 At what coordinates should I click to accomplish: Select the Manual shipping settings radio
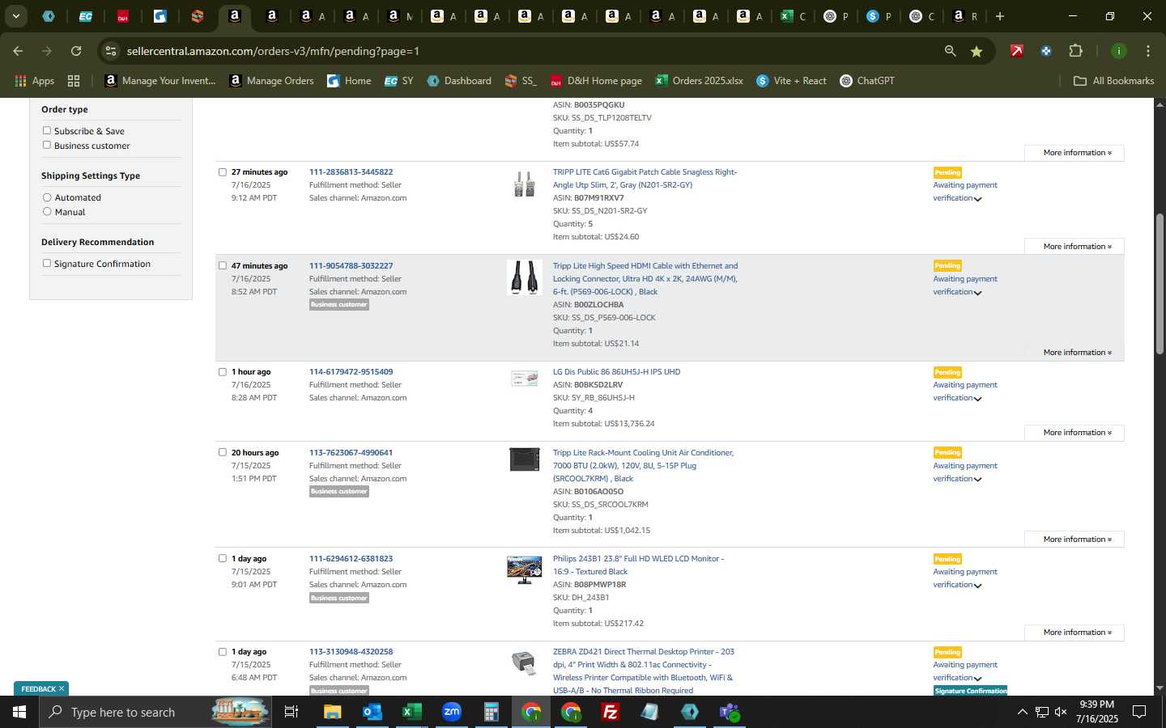tap(47, 212)
